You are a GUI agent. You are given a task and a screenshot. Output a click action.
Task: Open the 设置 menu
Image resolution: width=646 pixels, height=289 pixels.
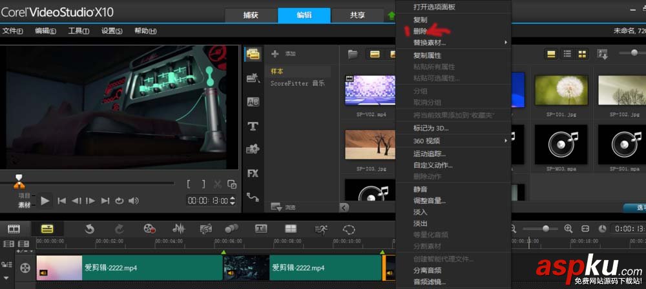(112, 31)
